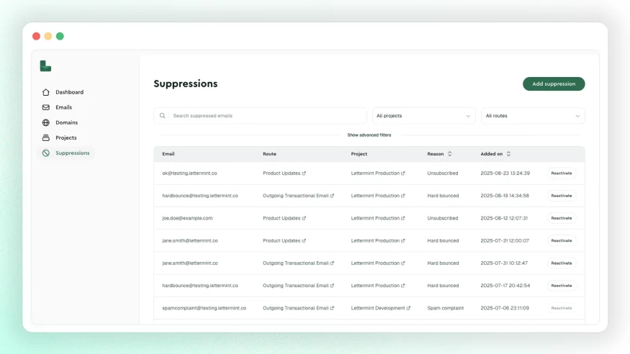Screen dimensions: 630x354
Task: Click the Projects stack icon
Action: point(46,137)
